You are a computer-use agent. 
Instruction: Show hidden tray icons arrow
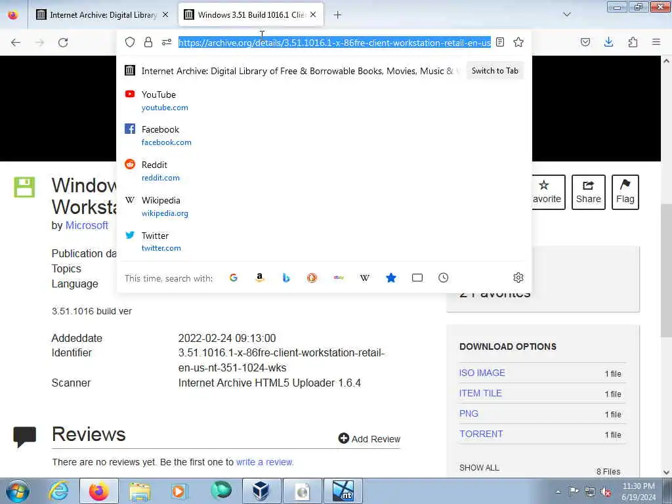(x=558, y=492)
